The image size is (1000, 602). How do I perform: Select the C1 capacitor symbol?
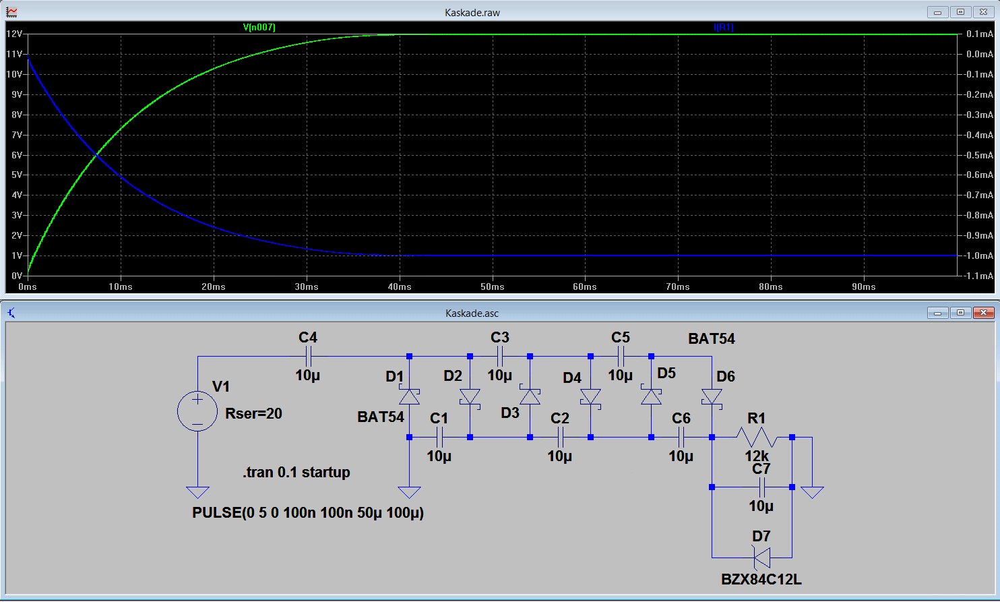pos(439,438)
